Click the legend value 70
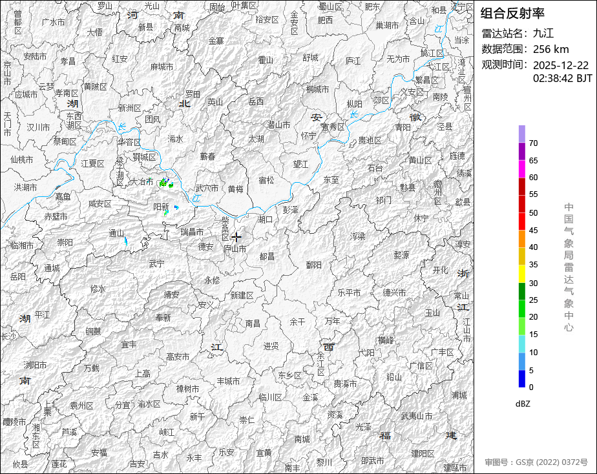 click(534, 143)
